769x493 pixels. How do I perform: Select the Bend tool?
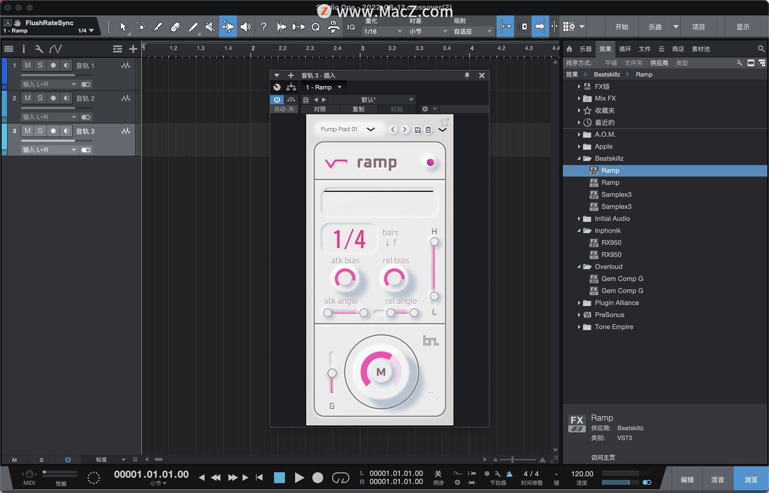[x=227, y=27]
